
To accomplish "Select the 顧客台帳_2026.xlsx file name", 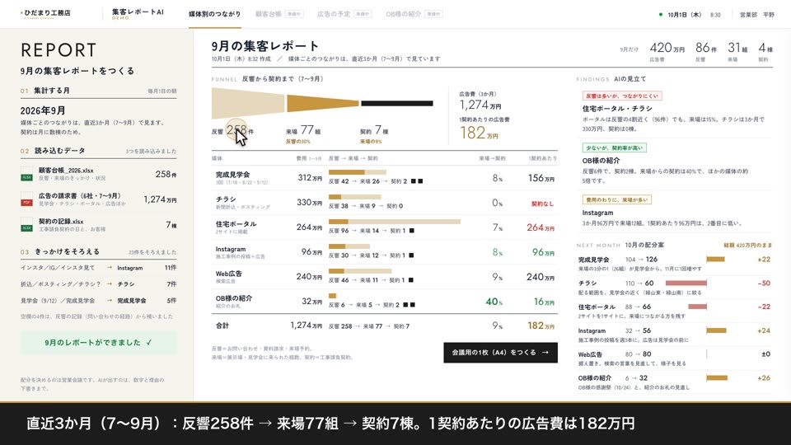I will pyautogui.click(x=66, y=171).
